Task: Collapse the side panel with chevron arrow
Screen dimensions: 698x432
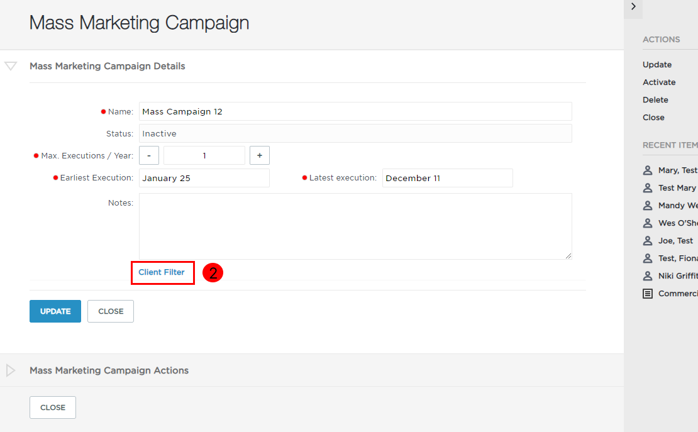Action: tap(633, 7)
